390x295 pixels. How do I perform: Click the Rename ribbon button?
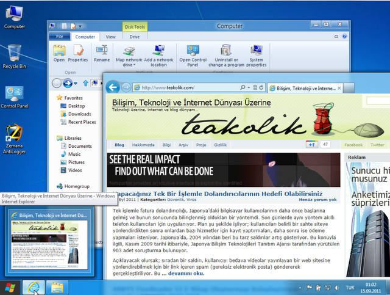point(102,53)
